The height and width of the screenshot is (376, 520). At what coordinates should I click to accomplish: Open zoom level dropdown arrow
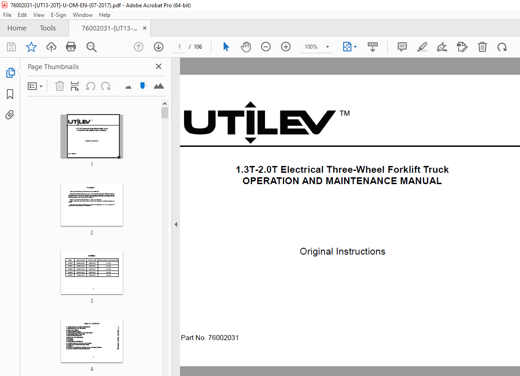click(327, 47)
